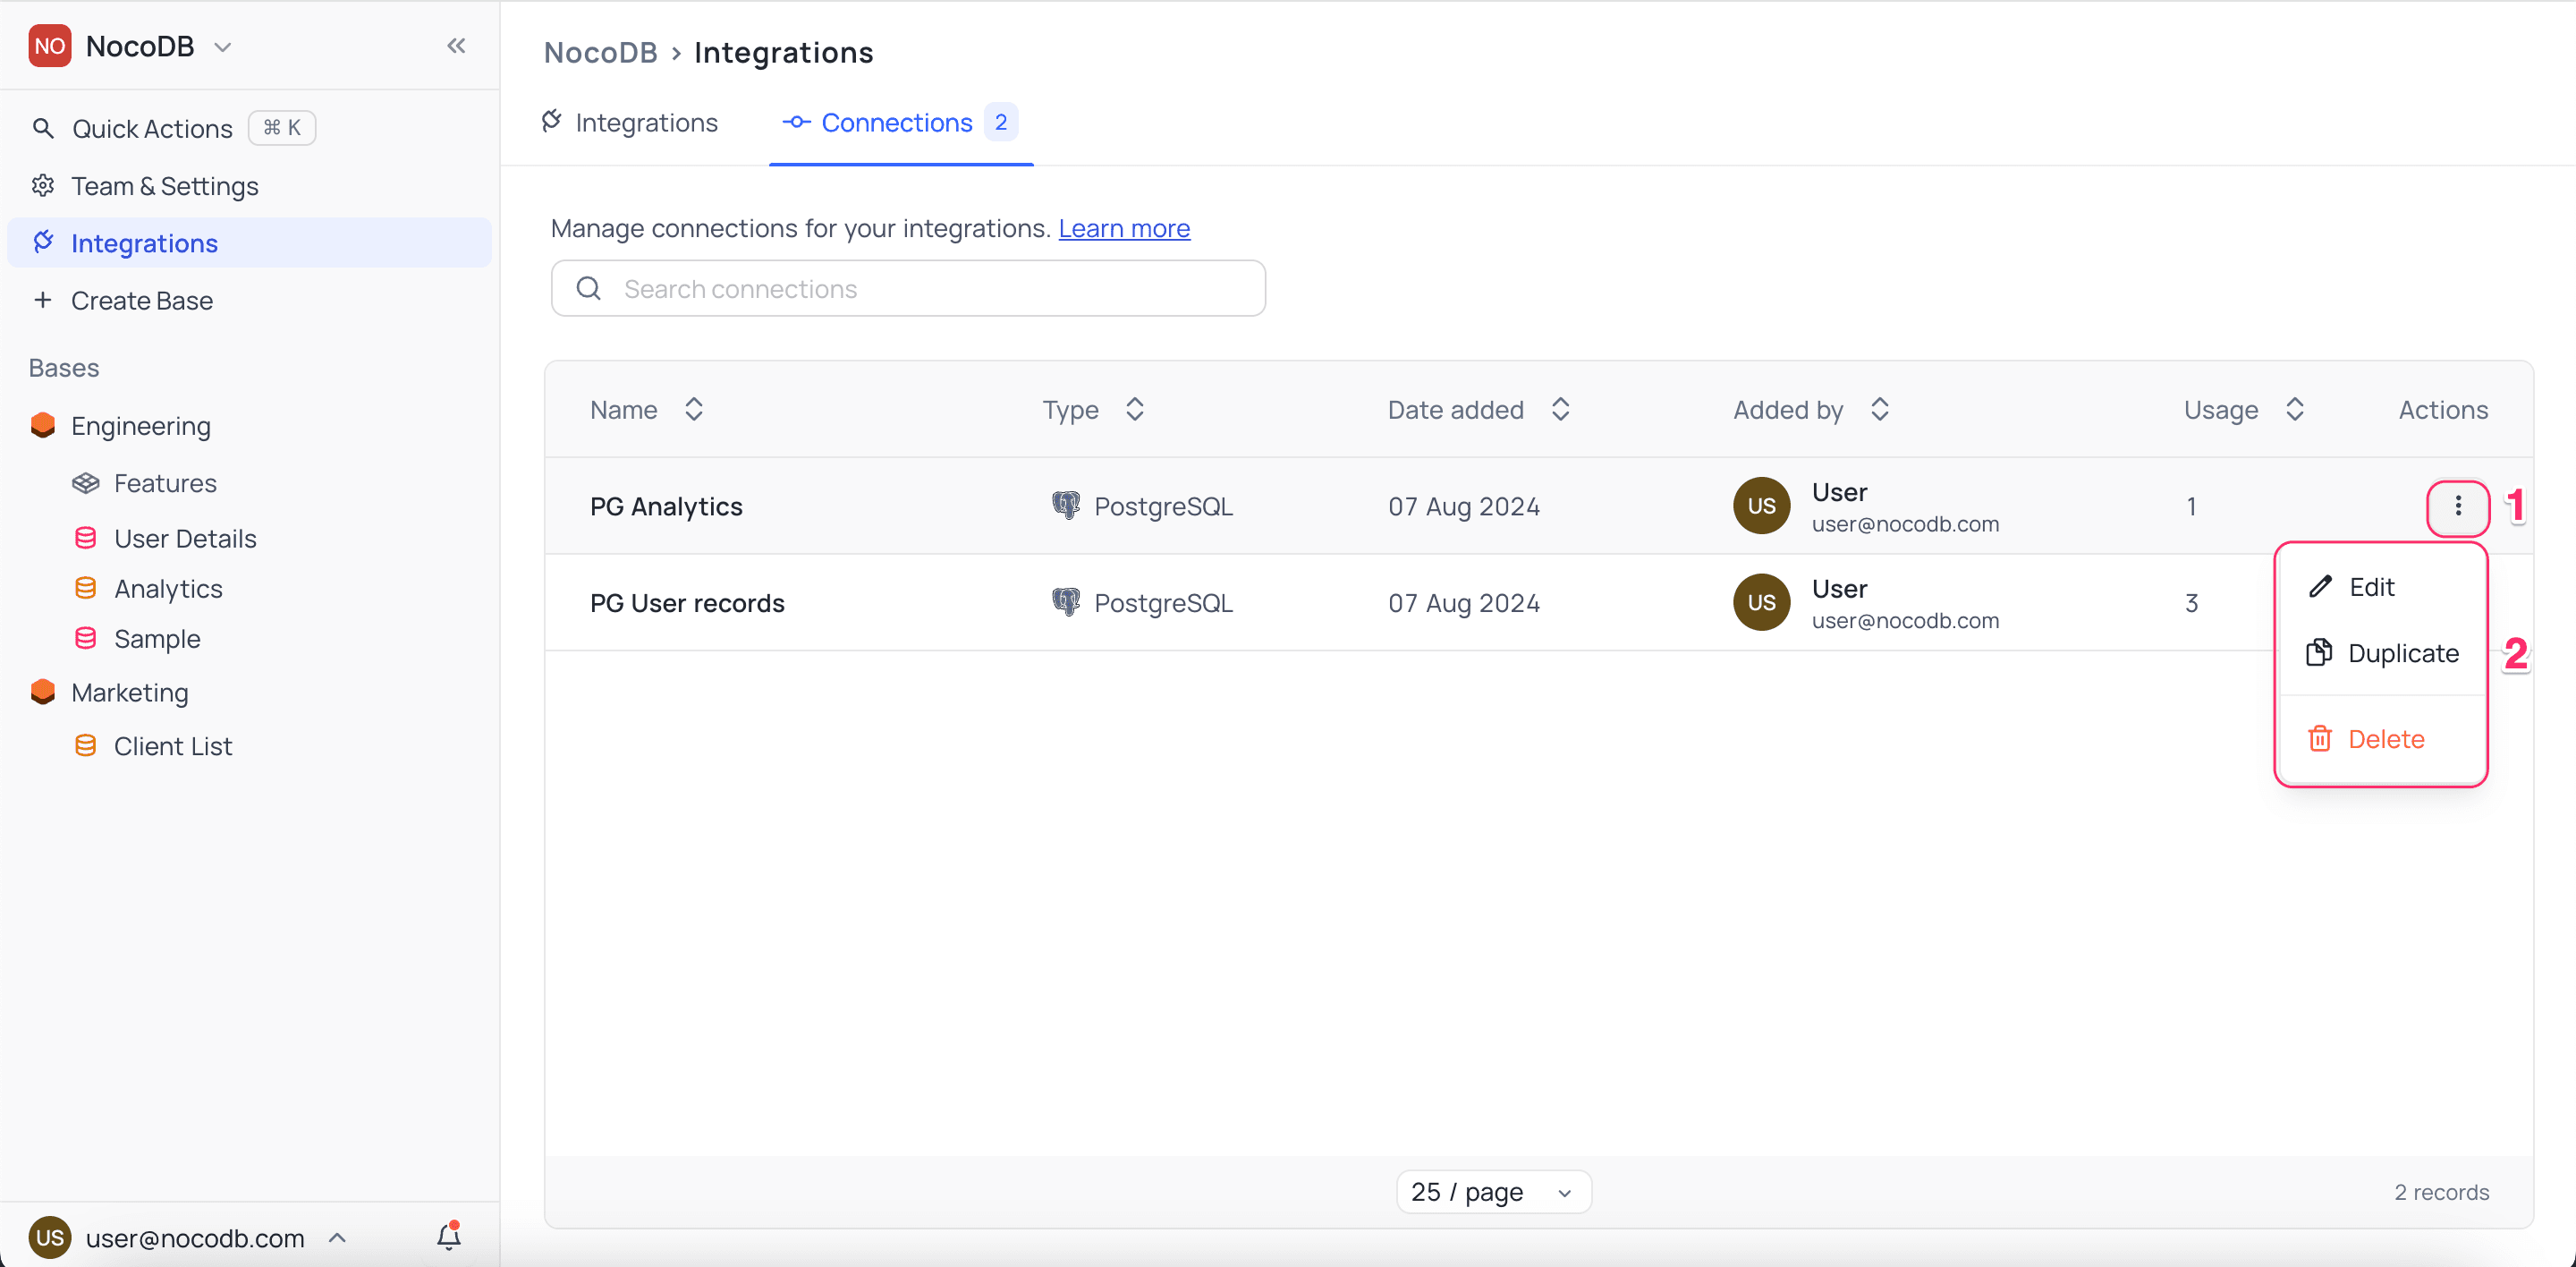
Task: Click the notification bell icon
Action: click(448, 1237)
